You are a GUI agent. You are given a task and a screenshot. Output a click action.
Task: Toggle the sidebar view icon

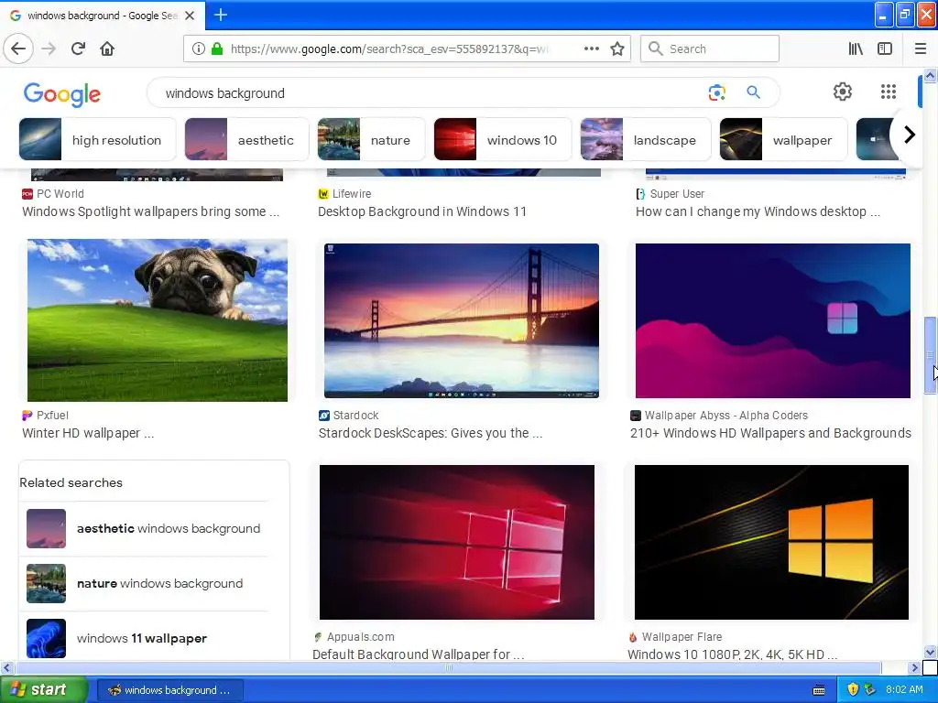tap(885, 49)
